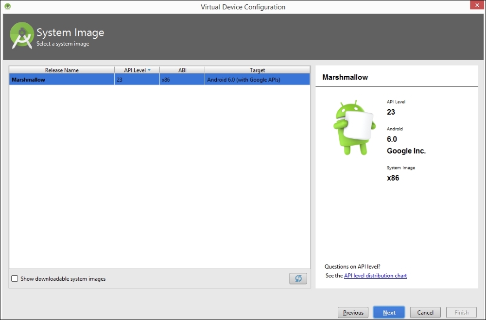Image resolution: width=486 pixels, height=320 pixels.
Task: Click the Finish button
Action: (x=461, y=312)
